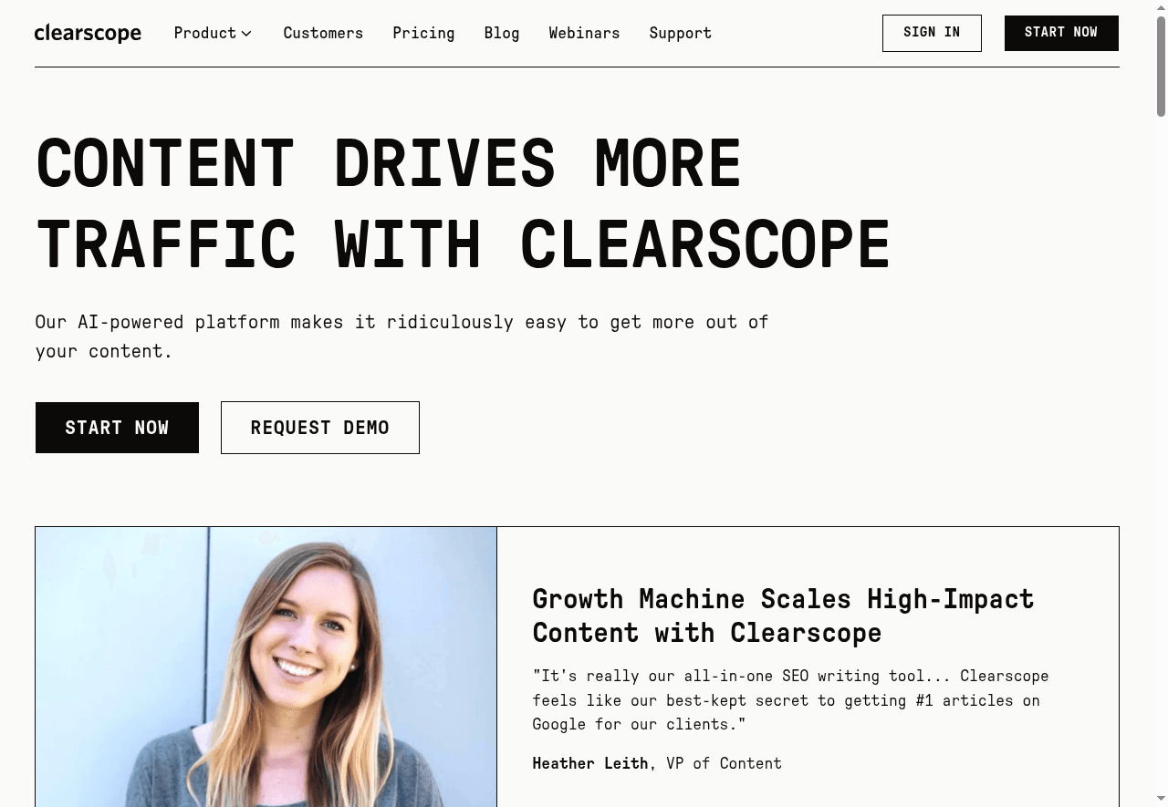
Task: Click the clearscope logo
Action: point(88,33)
